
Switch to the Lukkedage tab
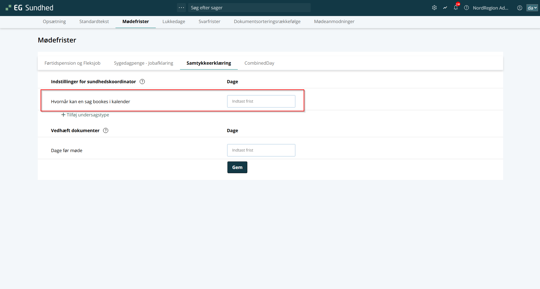coord(174,22)
